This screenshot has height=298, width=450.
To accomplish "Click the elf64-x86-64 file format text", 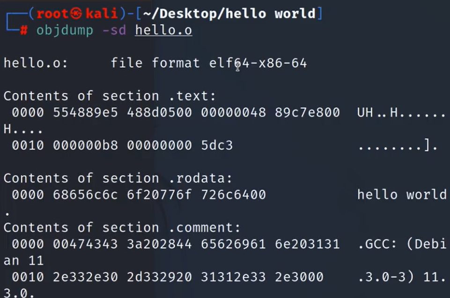I will click(x=258, y=63).
